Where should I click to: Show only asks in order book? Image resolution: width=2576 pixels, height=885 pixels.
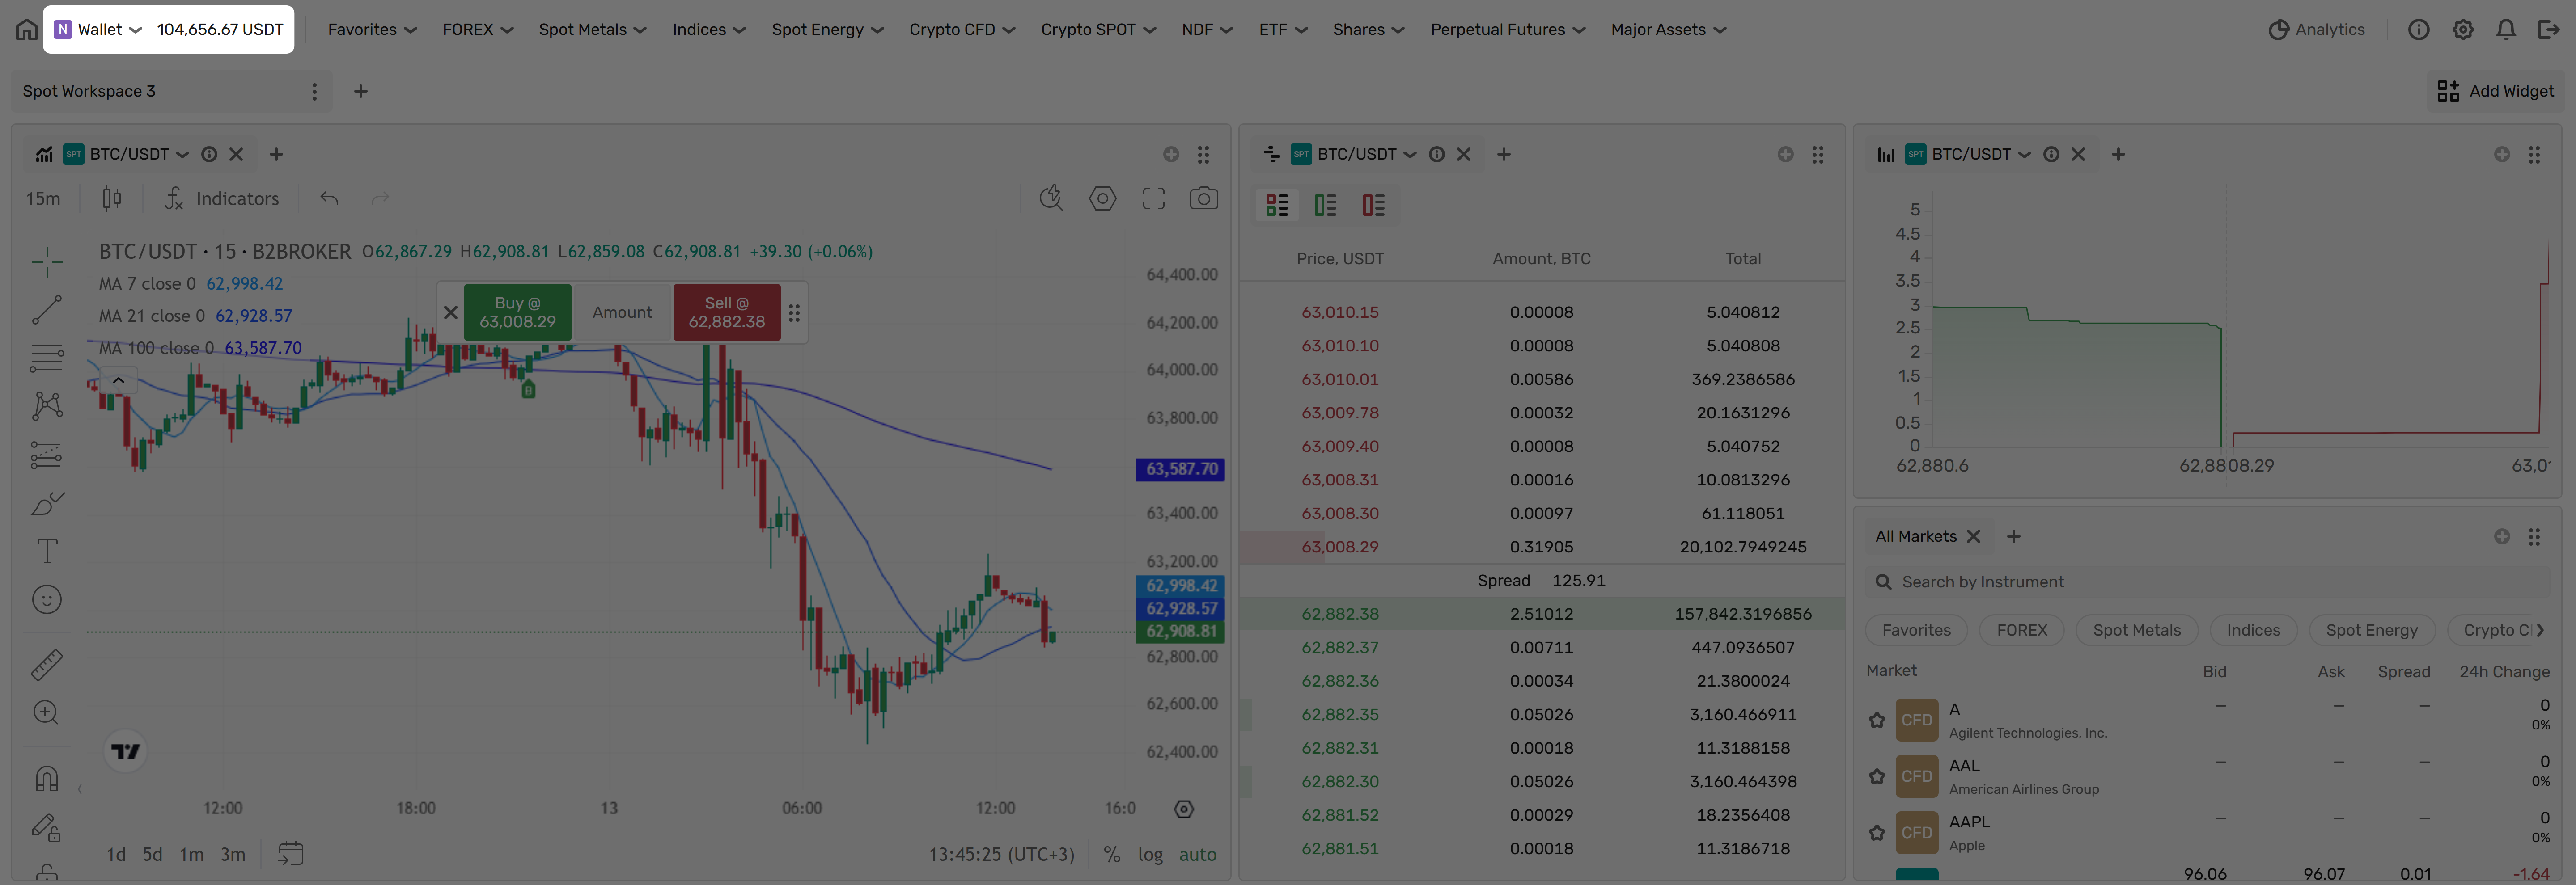tap(1373, 205)
